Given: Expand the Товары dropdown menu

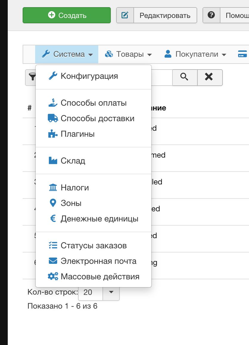Looking at the screenshot, I should point(128,54).
